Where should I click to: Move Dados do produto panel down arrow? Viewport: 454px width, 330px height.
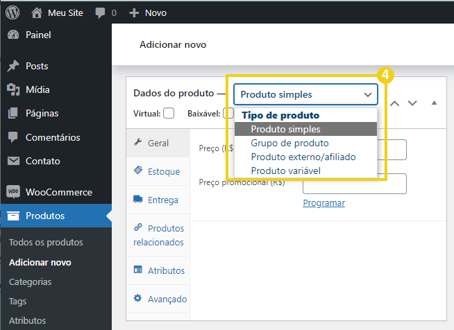coord(412,103)
